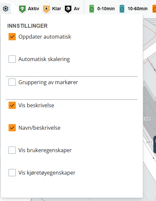Image resolution: width=156 pixels, height=201 pixels.
Task: Enable Automatisk skalering checkbox
Action: point(12,59)
